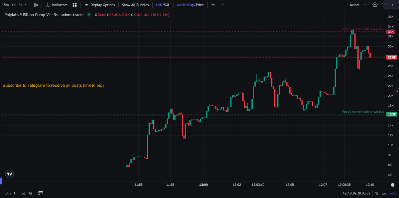The width and height of the screenshot is (399, 198).
Task: Enable log scale on the price axis
Action: [x=384, y=193]
